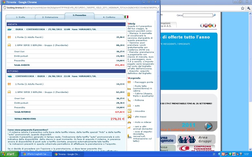
Task: Click the Italian flag next to tabs
Action: tap(126, 17)
